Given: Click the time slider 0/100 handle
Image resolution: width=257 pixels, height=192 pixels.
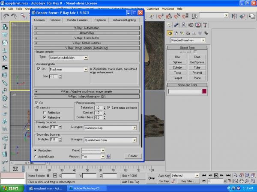Looking at the screenshot, I should click(x=30, y=163).
